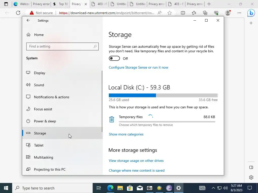
Task: Open Edge split screen icon
Action: coord(183,13)
